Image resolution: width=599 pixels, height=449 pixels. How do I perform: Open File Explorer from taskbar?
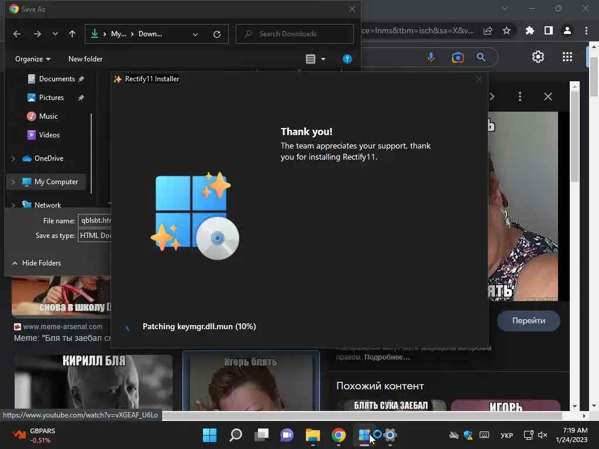(313, 435)
